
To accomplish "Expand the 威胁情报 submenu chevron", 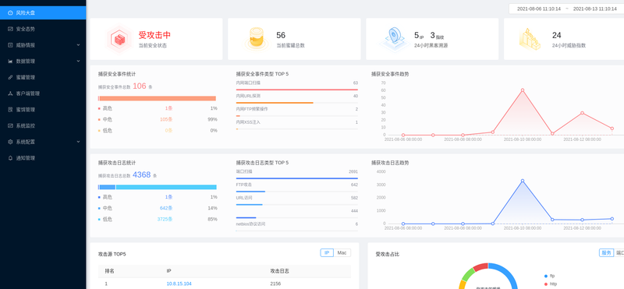I will [x=79, y=45].
